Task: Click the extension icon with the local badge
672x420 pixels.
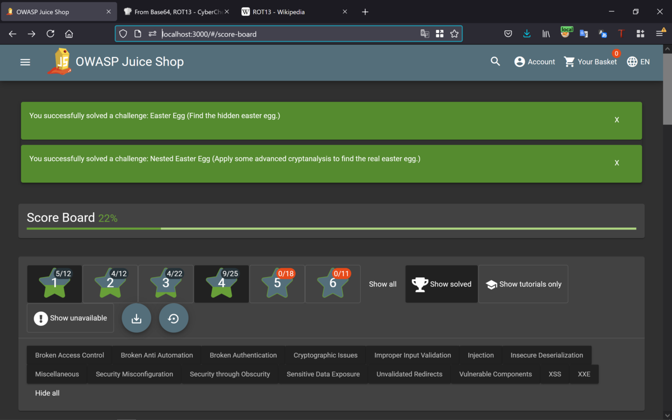Action: [566, 33]
